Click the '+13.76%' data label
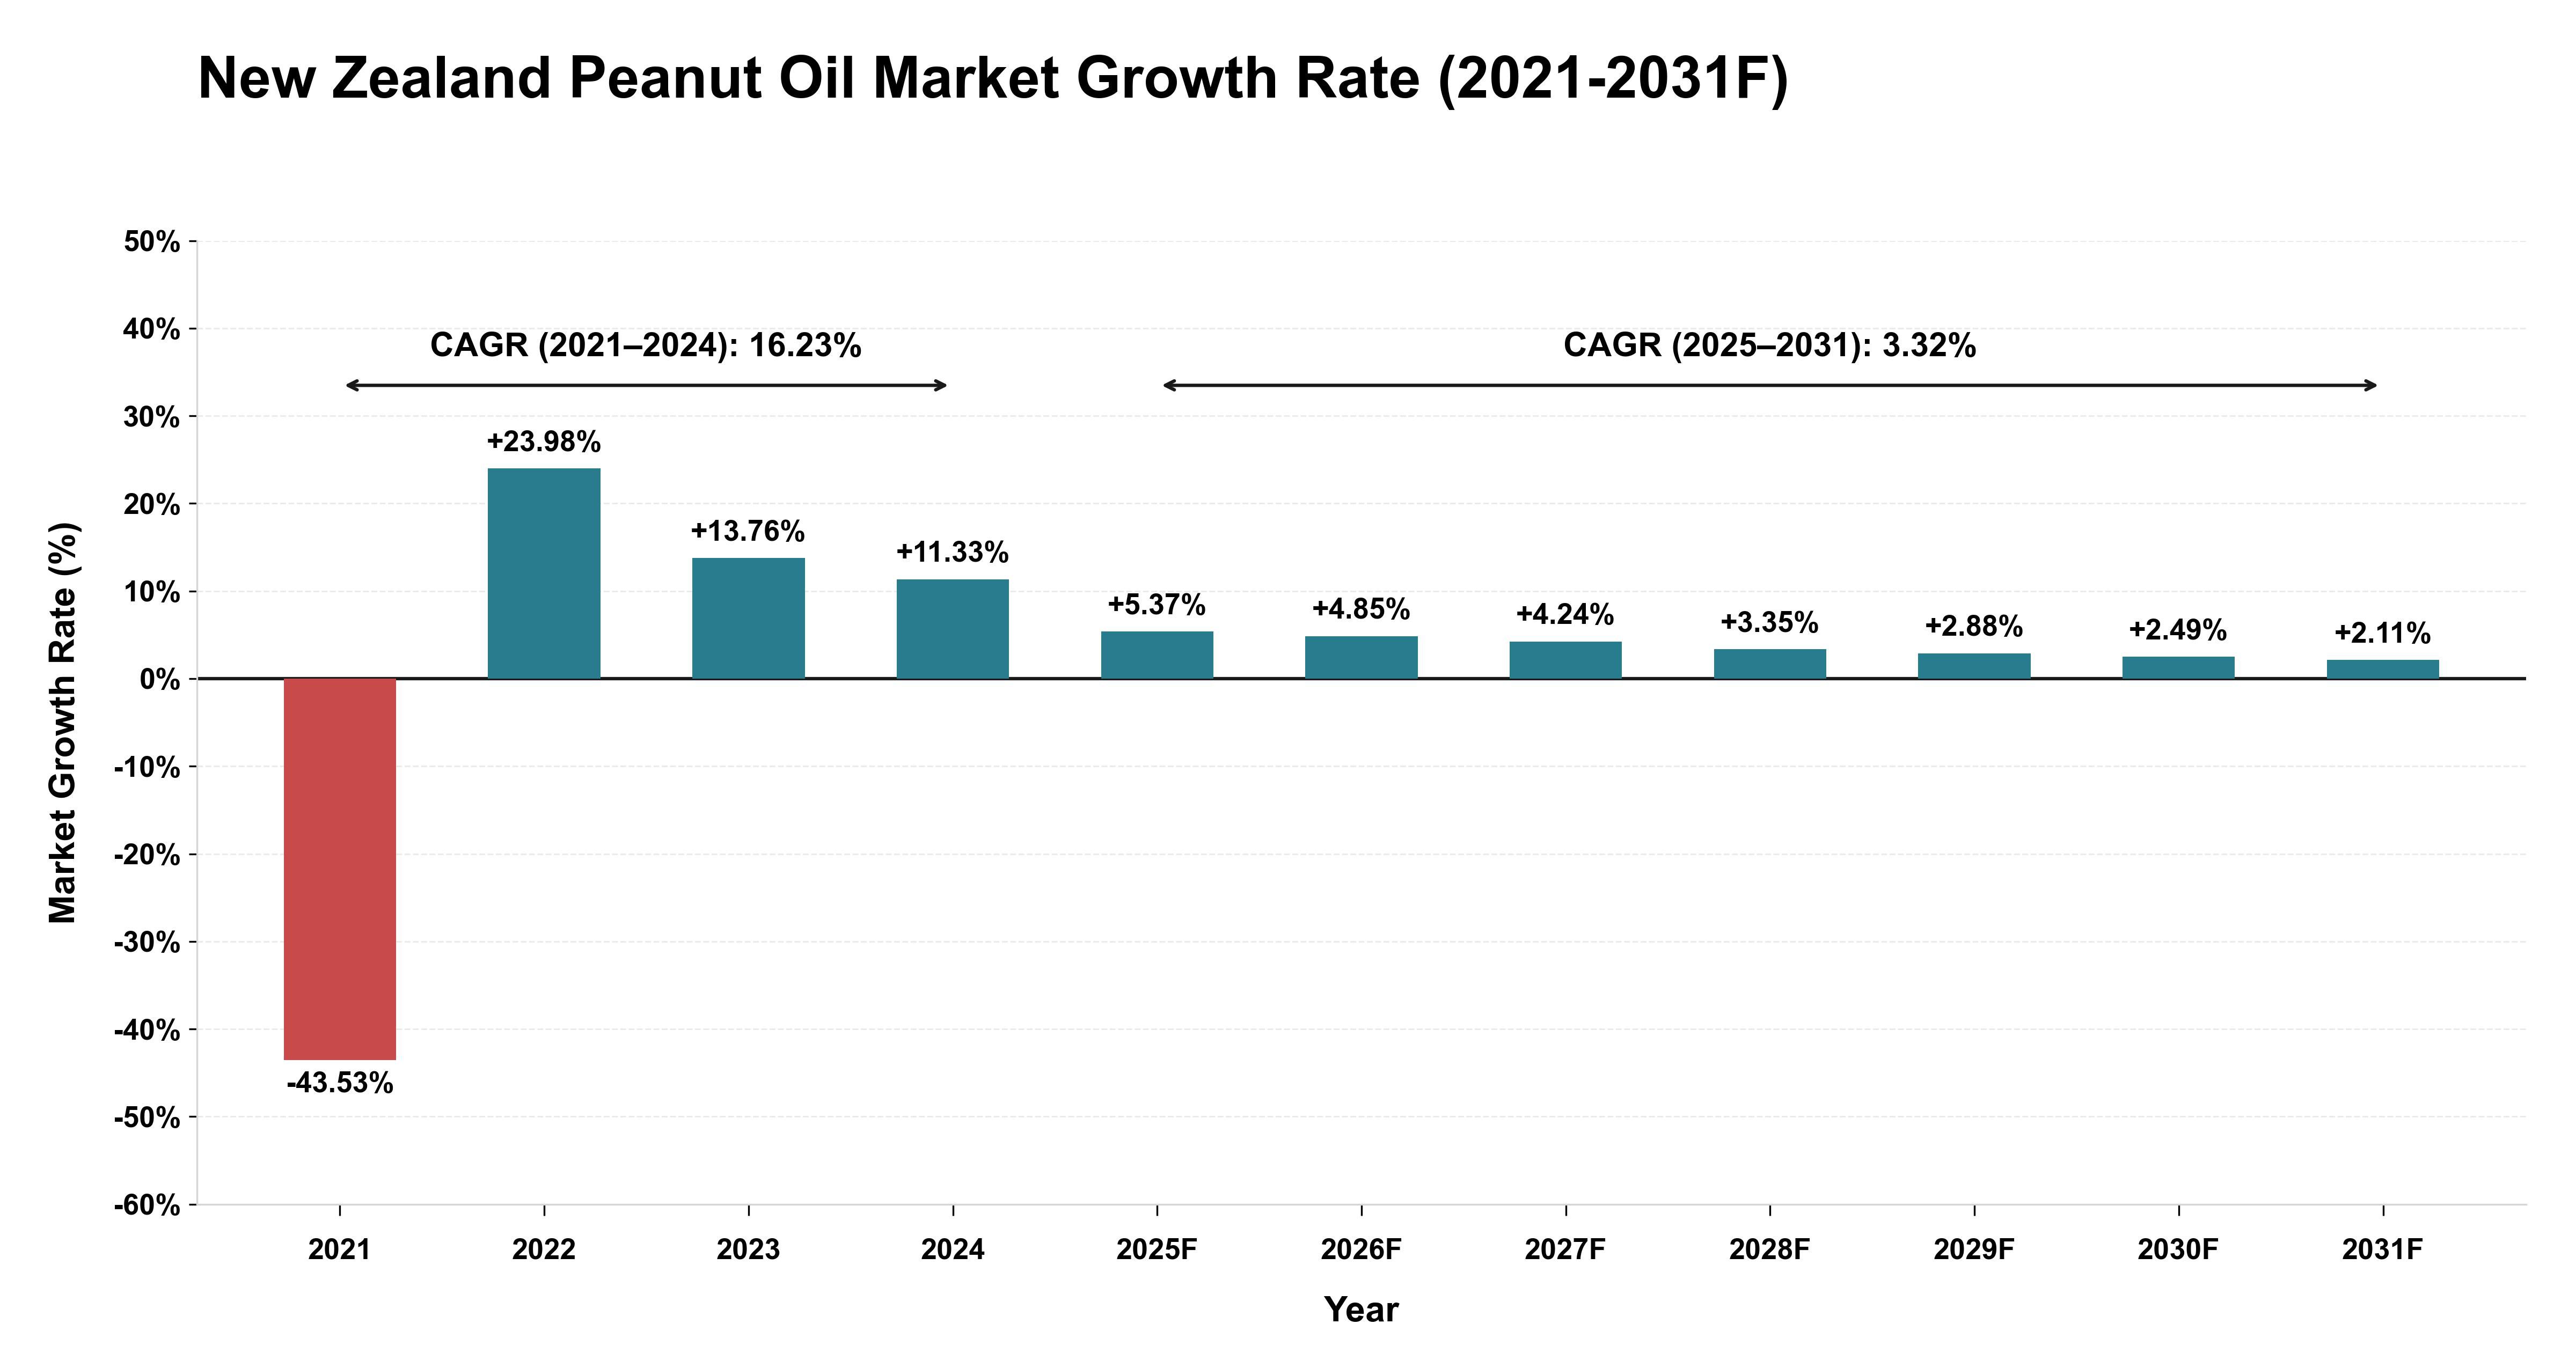Image resolution: width=2576 pixels, height=1368 pixels. pos(748,531)
